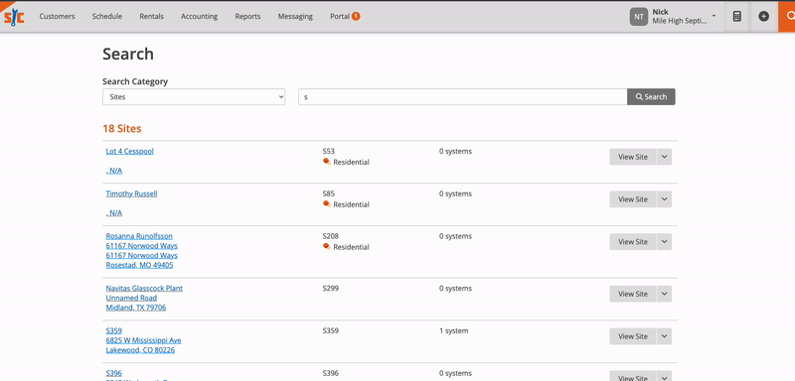This screenshot has height=381, width=795.
Task: Click the SC logo icon
Action: (14, 17)
